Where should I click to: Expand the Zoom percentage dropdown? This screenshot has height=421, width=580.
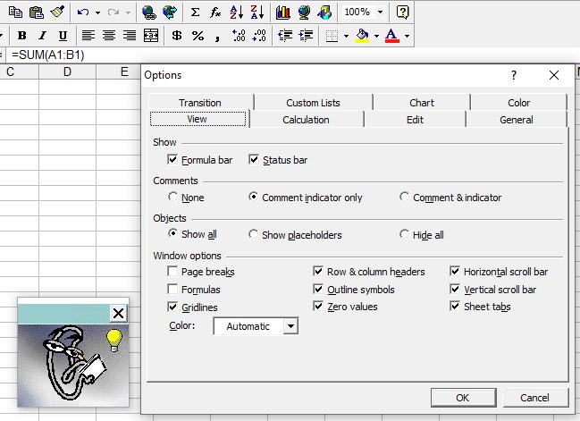pos(381,13)
